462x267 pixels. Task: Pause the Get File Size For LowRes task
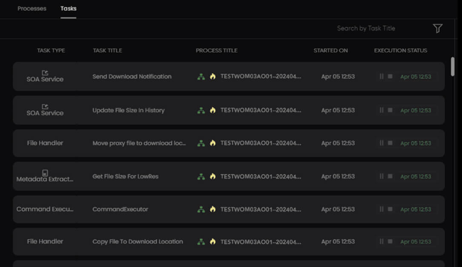click(x=382, y=176)
